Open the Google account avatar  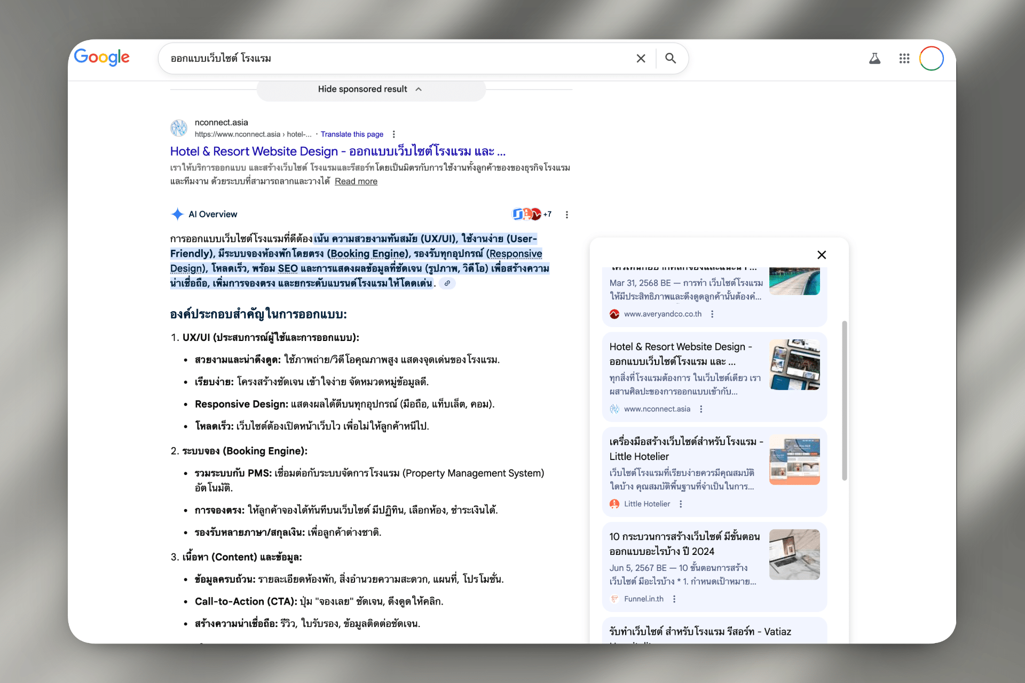click(x=931, y=58)
